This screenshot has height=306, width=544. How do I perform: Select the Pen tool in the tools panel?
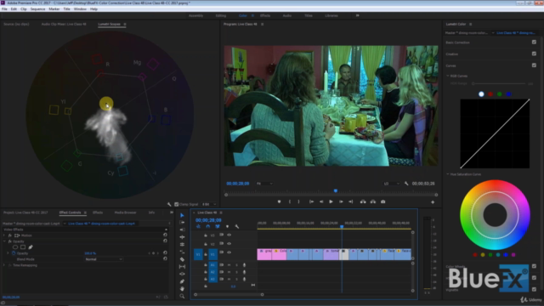(182, 281)
